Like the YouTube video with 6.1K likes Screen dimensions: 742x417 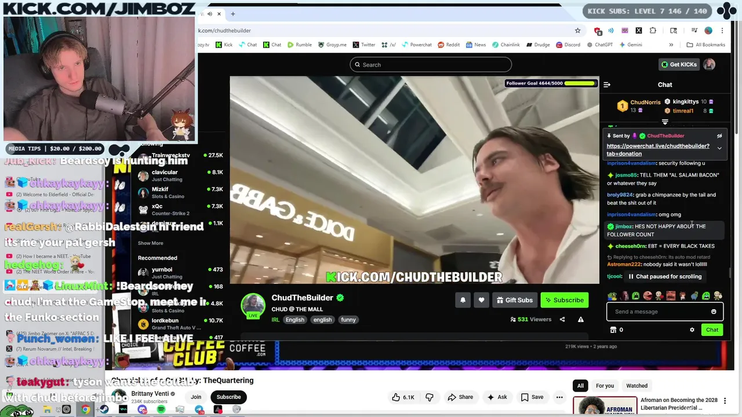click(x=403, y=397)
